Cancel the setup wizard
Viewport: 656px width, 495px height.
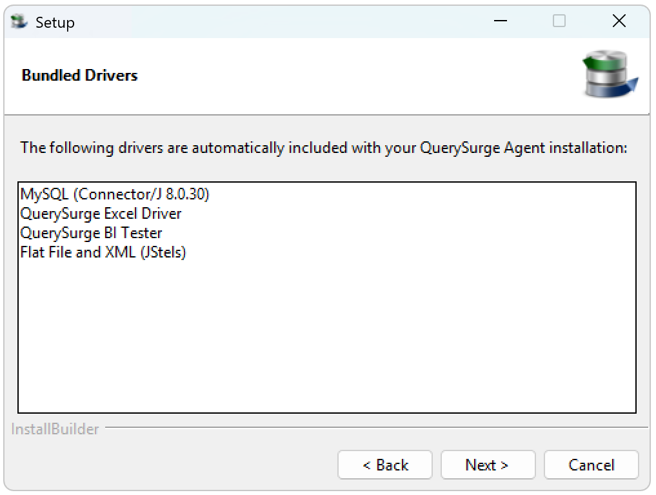click(x=591, y=465)
